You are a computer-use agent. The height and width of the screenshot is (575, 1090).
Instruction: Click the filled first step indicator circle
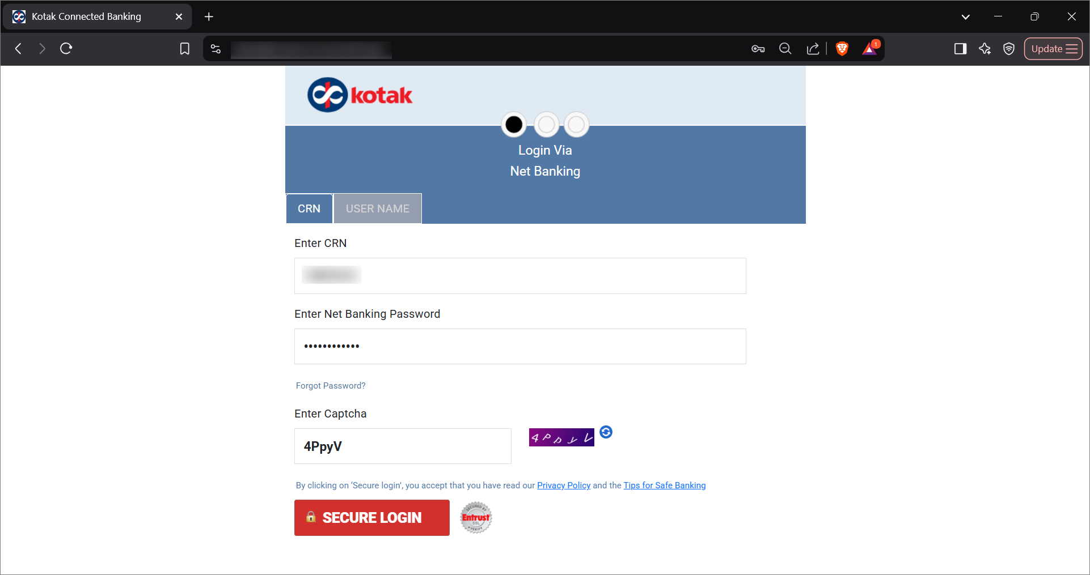[x=514, y=125]
